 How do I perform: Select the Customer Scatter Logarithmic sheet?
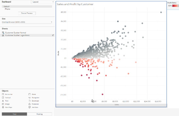17,35
